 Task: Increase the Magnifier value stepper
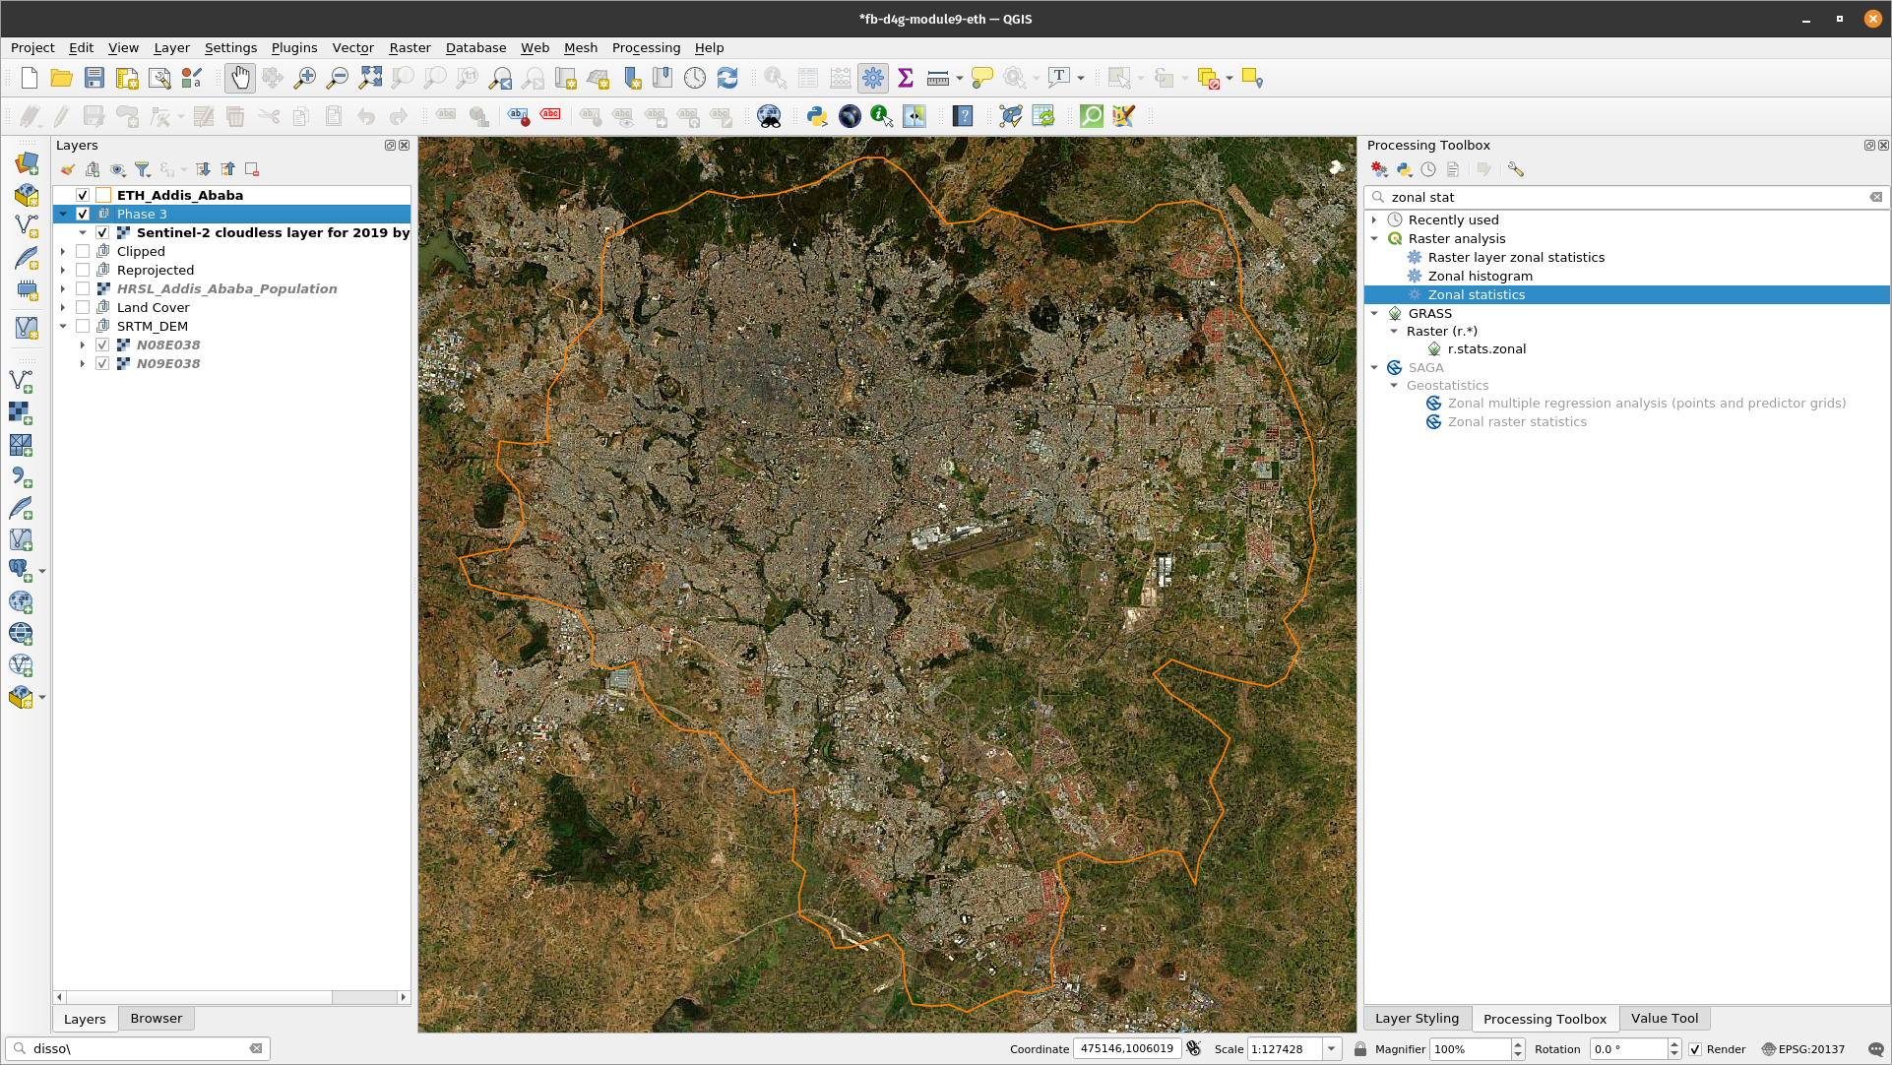1518,1044
